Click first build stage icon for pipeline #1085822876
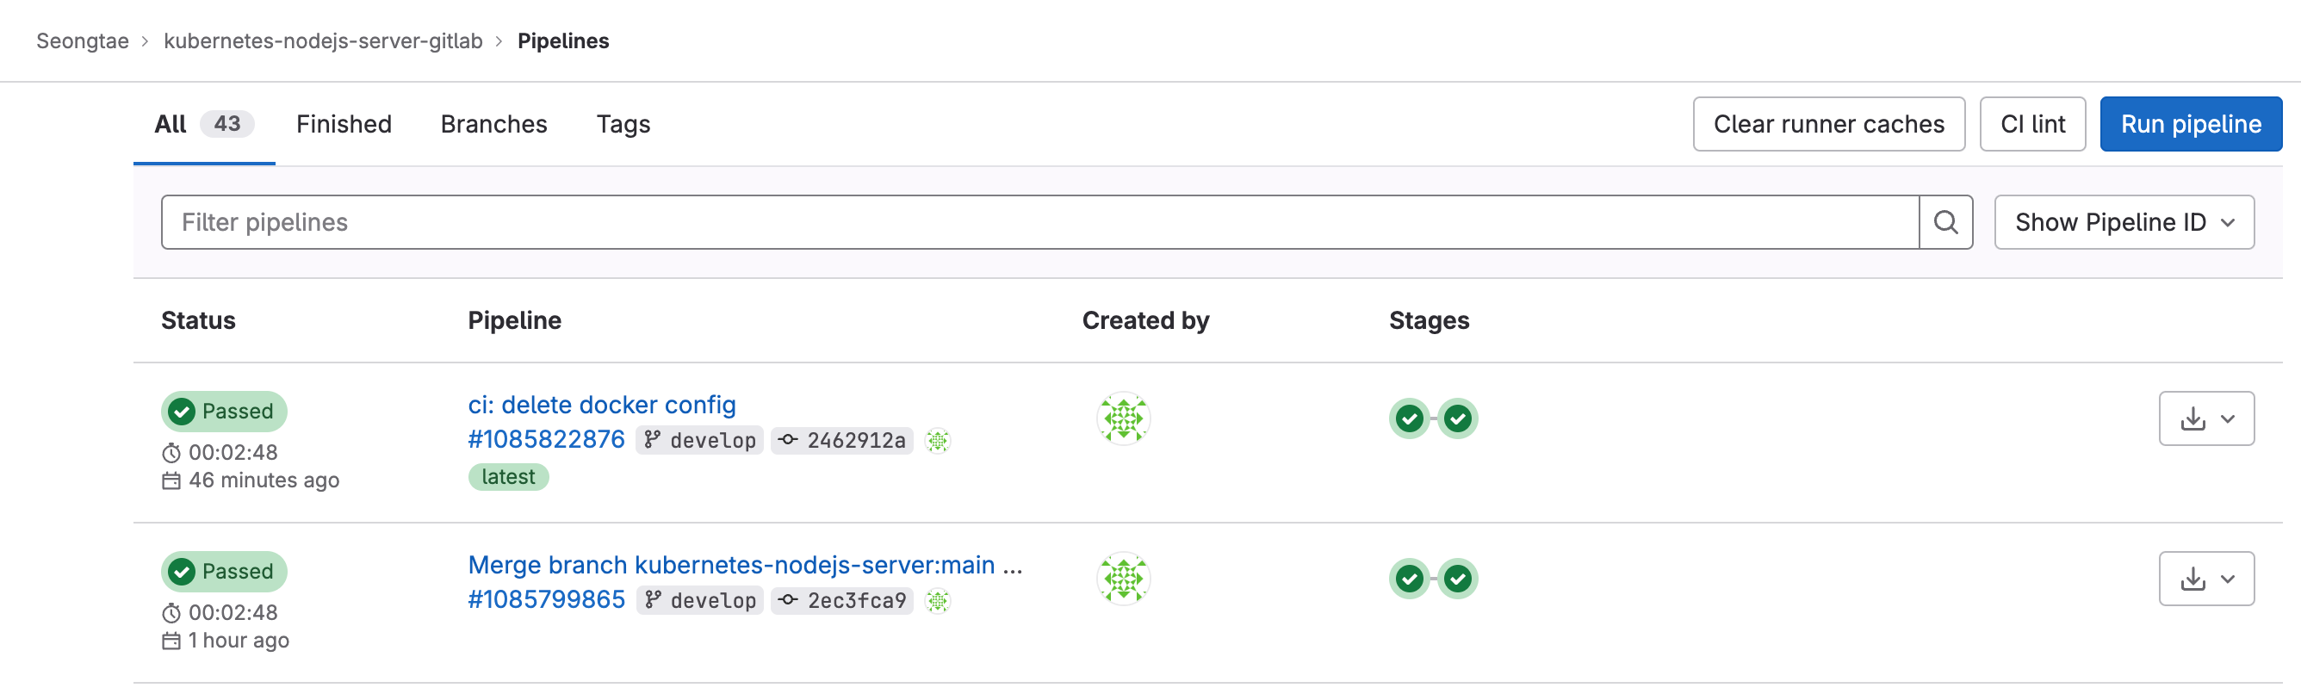Image resolution: width=2301 pixels, height=694 pixels. point(1410,418)
